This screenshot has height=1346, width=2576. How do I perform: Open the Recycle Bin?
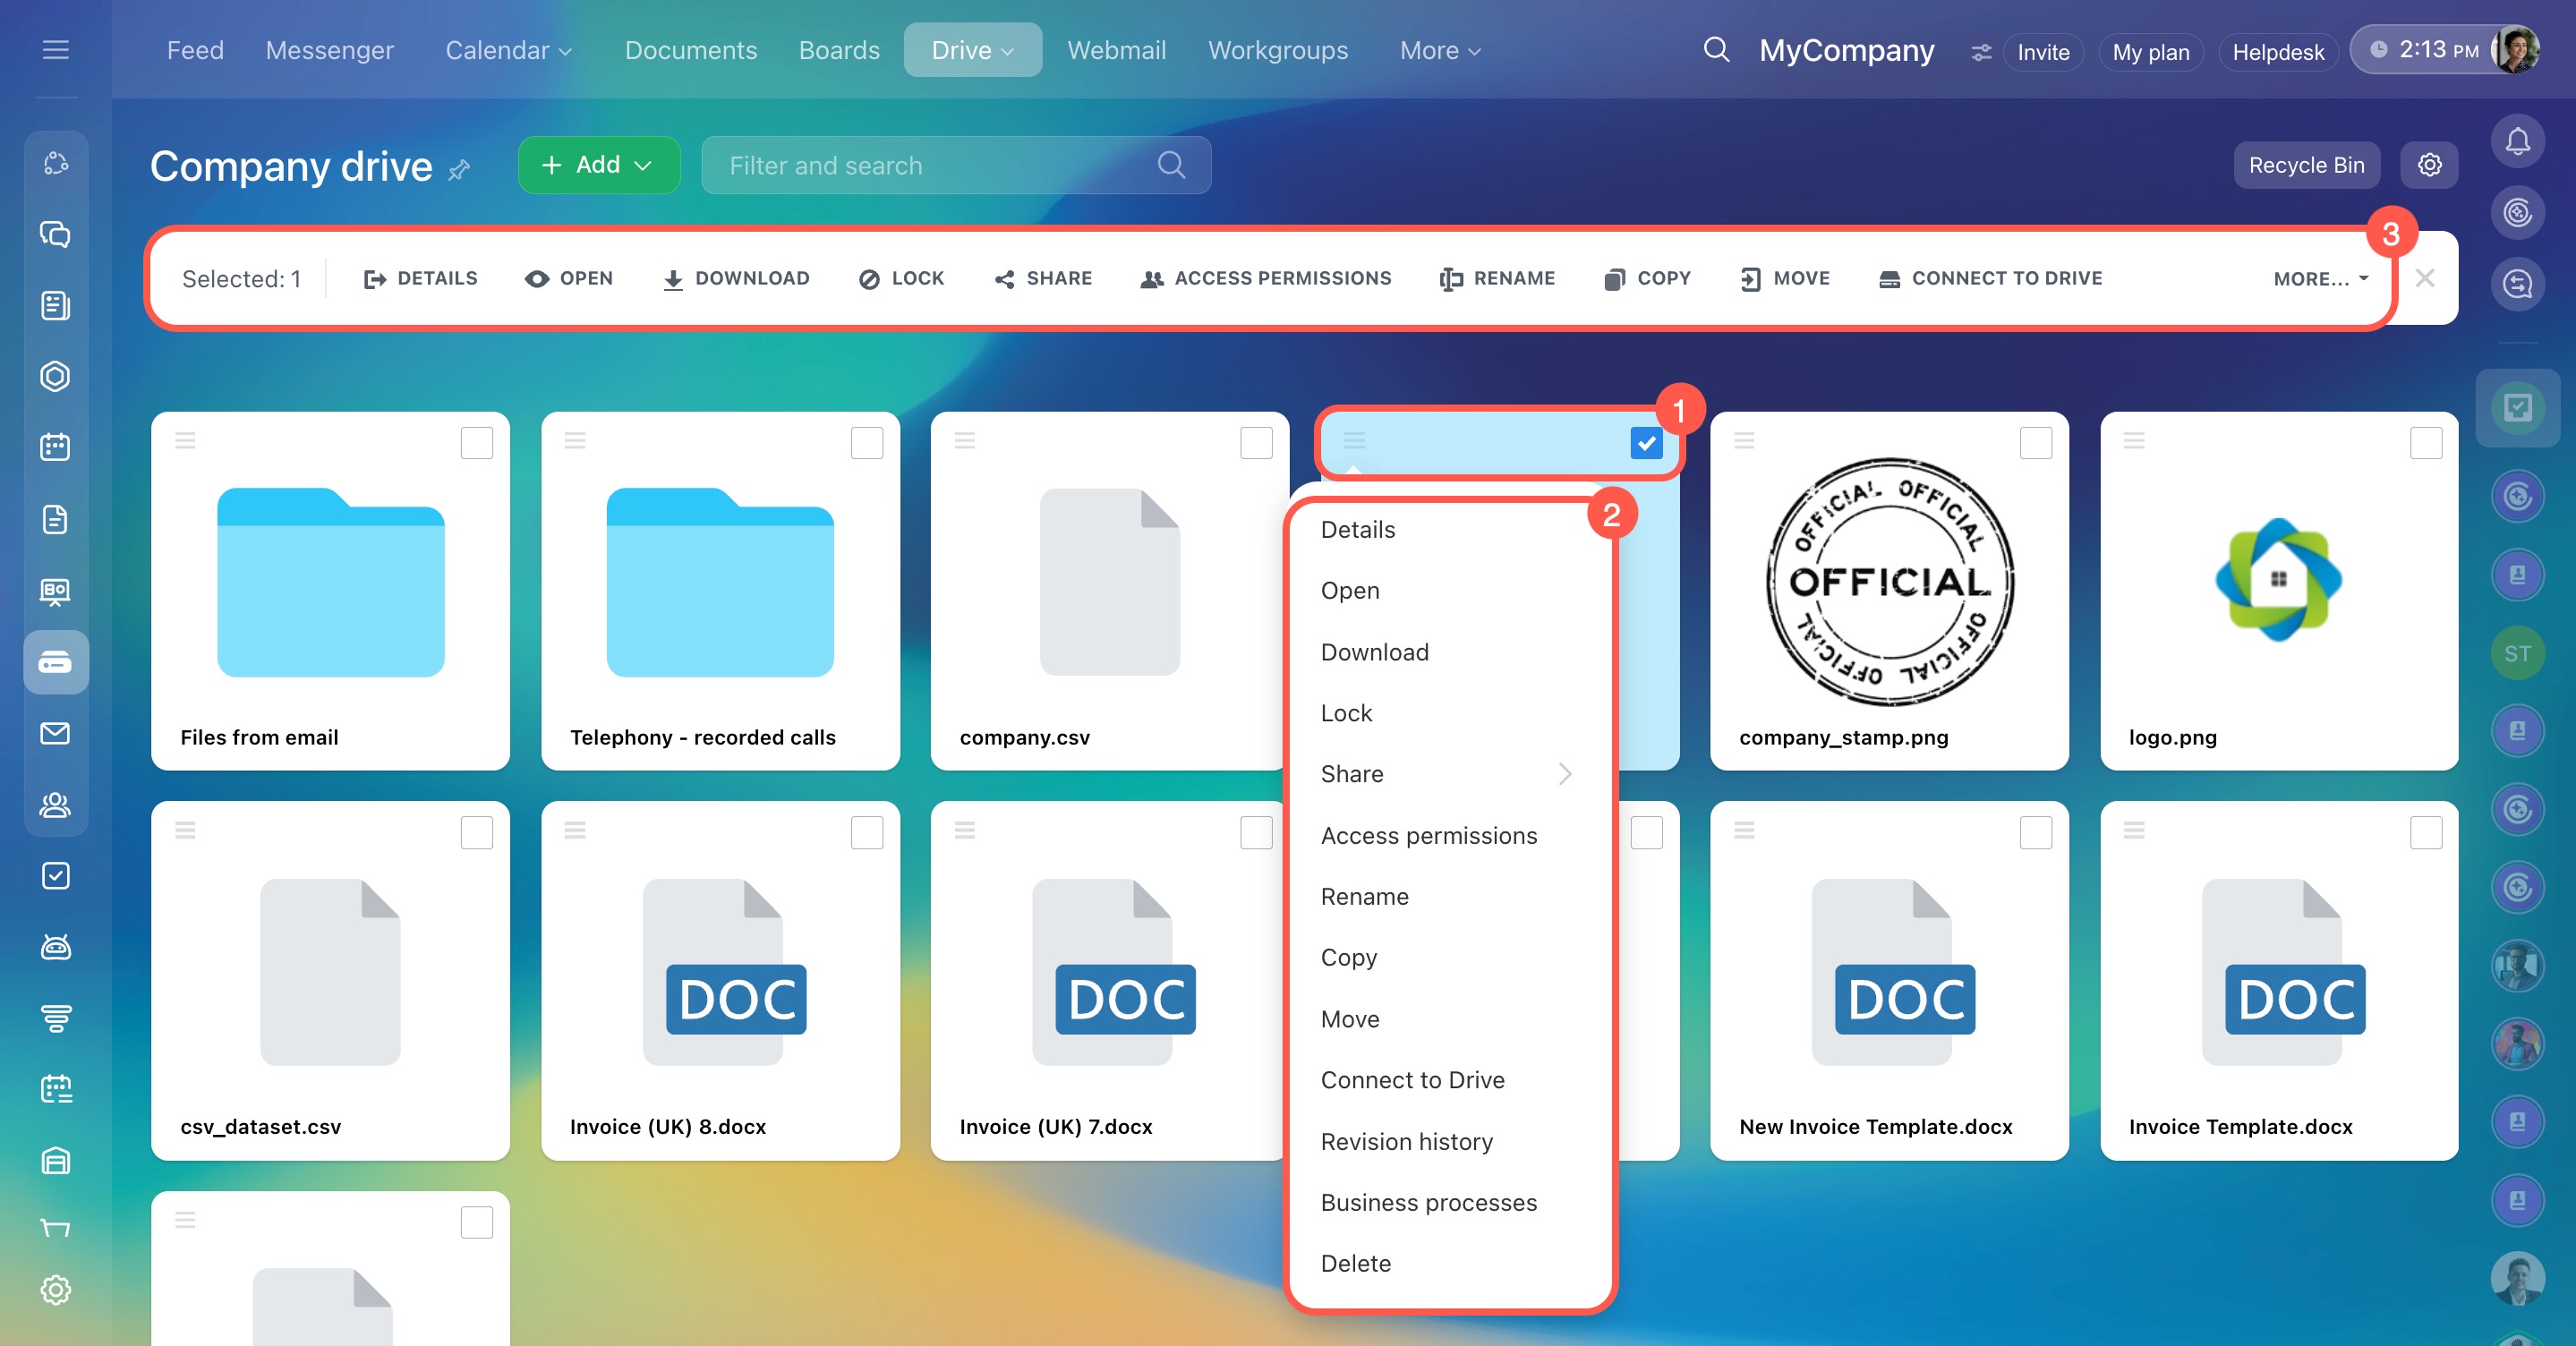(x=2306, y=165)
